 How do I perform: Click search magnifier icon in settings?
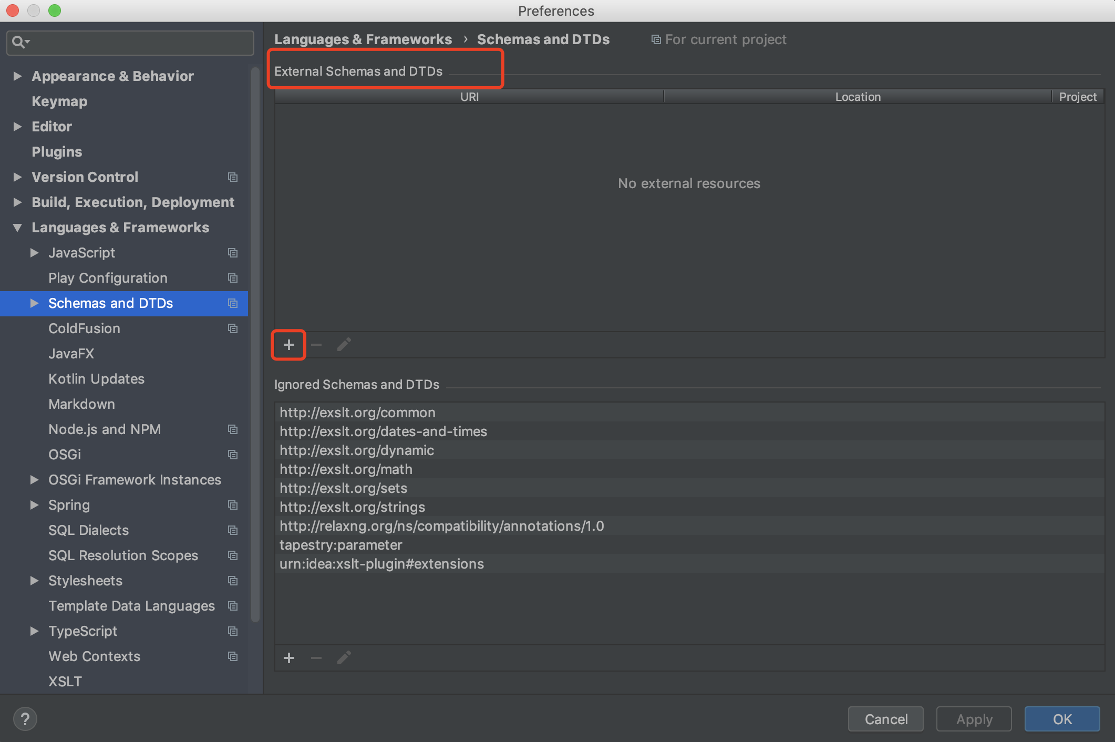(x=19, y=42)
